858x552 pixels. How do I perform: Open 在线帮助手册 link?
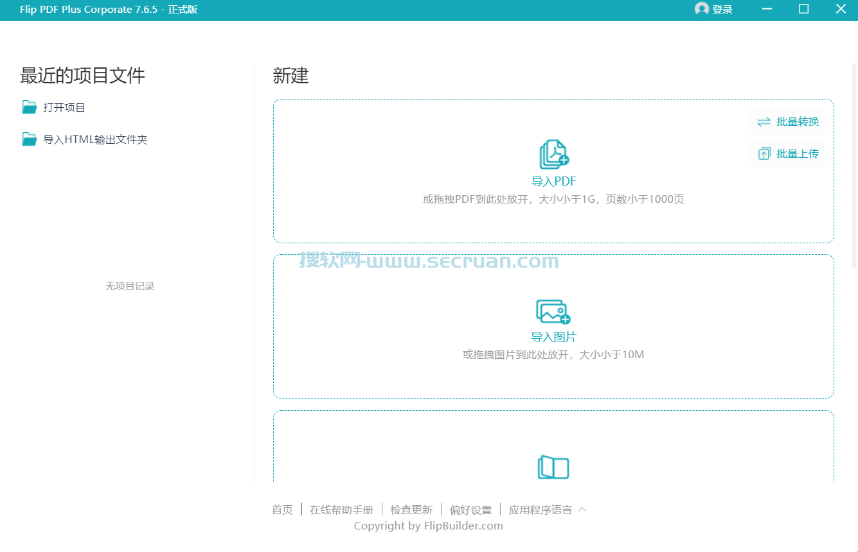(341, 510)
